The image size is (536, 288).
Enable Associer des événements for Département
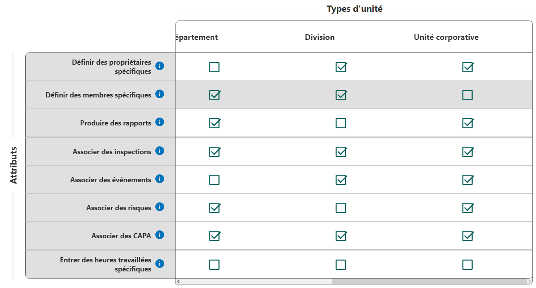tap(214, 180)
